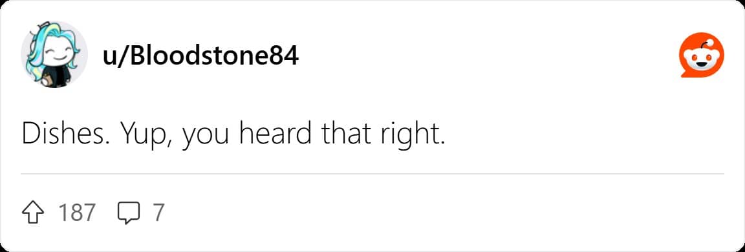The height and width of the screenshot is (252, 745).
Task: Click the word "you" in the comment text
Action: [207, 138]
